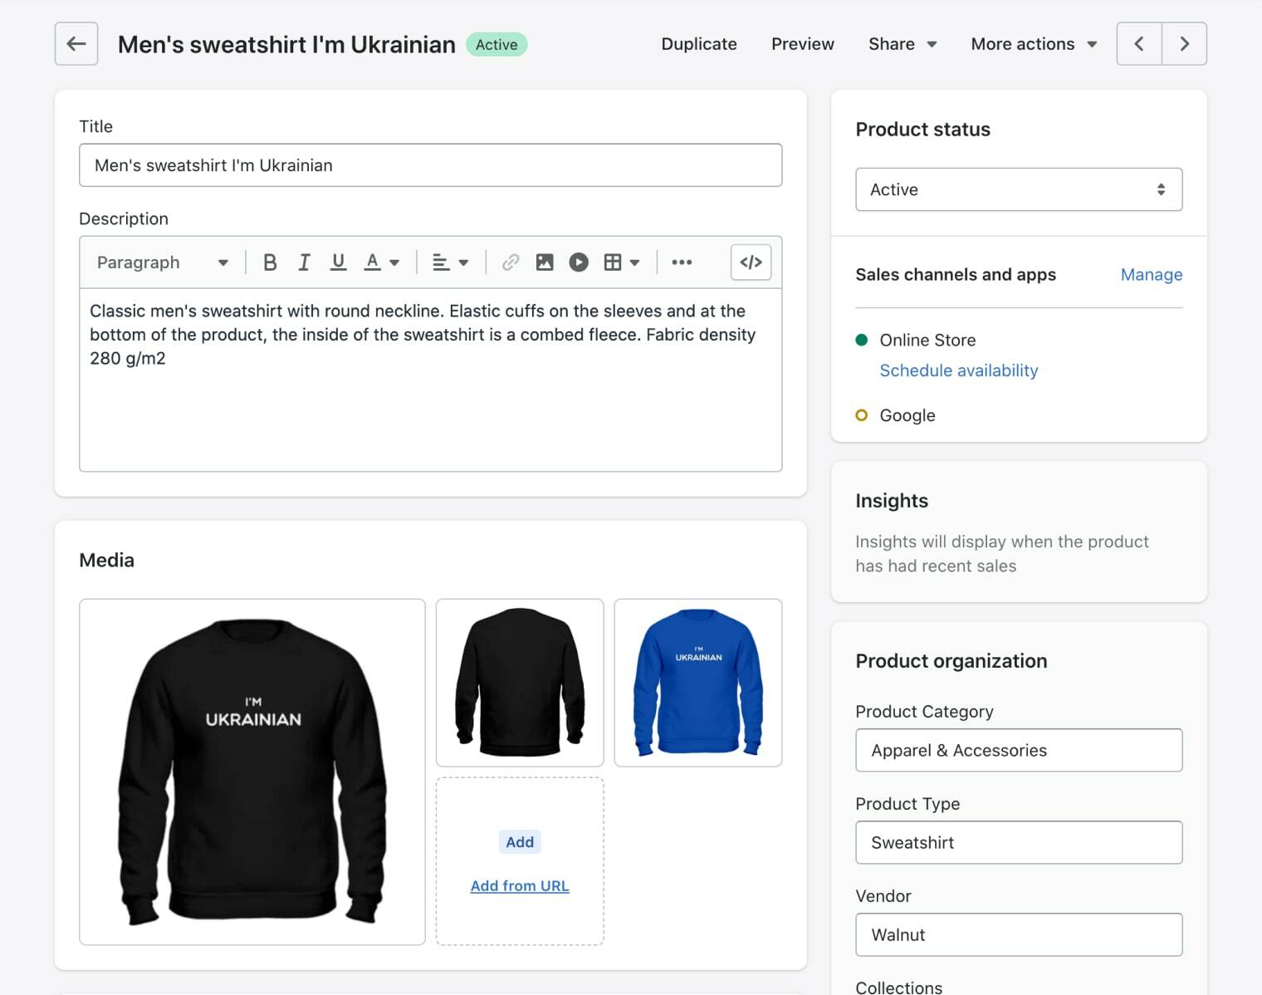Go to the previous product
The height and width of the screenshot is (995, 1262).
tap(1139, 44)
